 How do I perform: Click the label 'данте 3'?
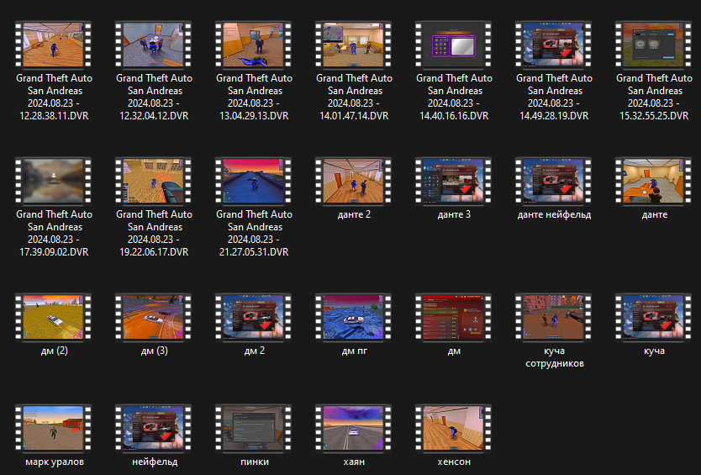pyautogui.click(x=454, y=214)
